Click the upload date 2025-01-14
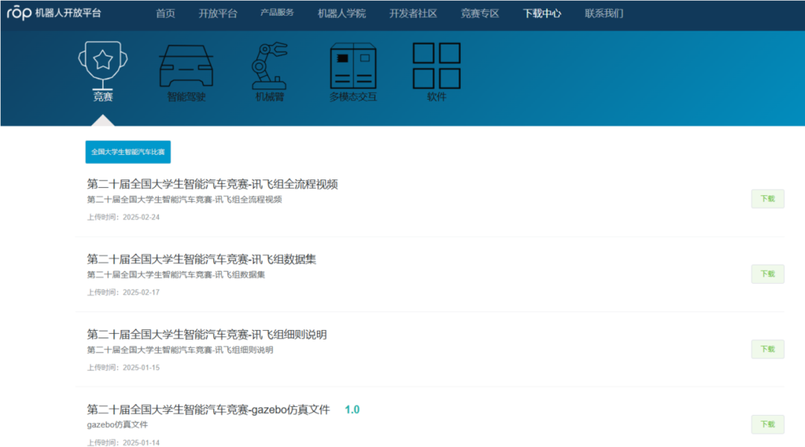Screen dimensions: 805x447 coord(141,443)
